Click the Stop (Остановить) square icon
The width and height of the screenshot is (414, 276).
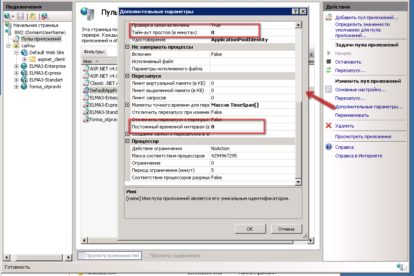[328, 62]
